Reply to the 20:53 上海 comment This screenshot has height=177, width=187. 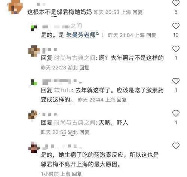click(x=137, y=12)
